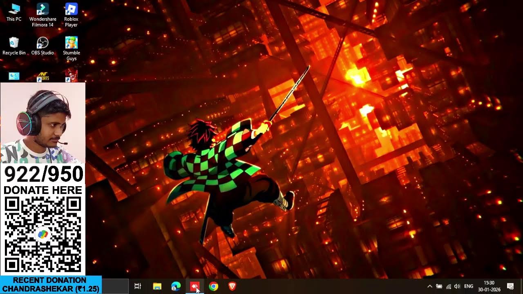This screenshot has height=294, width=523.
Task: Open the Wi-Fi network flyout
Action: pos(448,286)
